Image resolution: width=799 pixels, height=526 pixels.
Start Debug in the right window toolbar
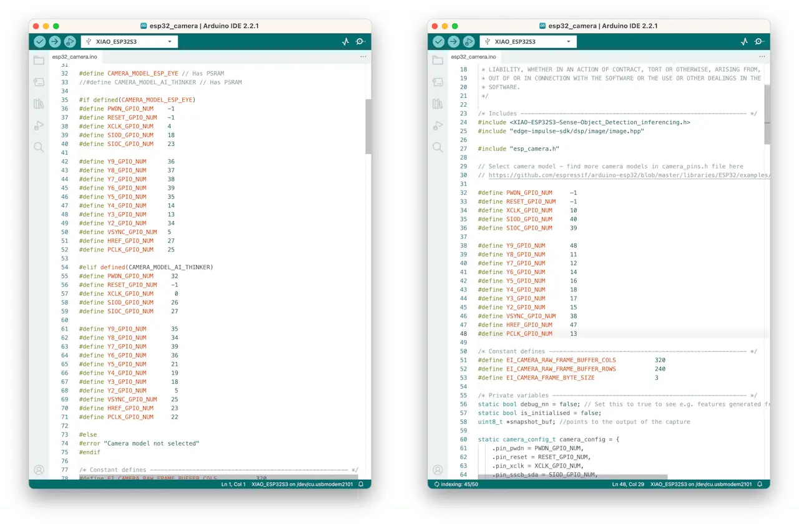(468, 42)
